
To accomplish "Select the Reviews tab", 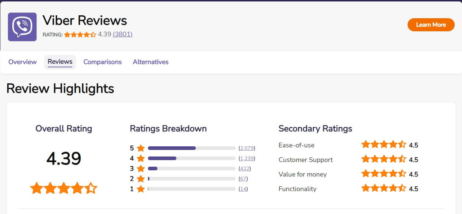I will pyautogui.click(x=60, y=62).
